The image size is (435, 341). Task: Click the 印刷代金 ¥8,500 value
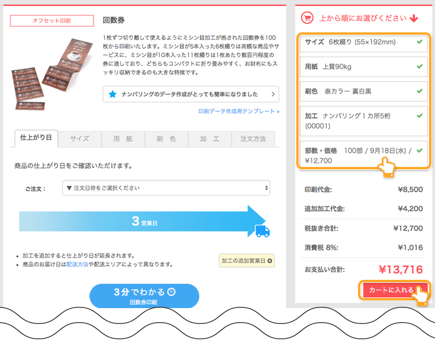pos(410,189)
